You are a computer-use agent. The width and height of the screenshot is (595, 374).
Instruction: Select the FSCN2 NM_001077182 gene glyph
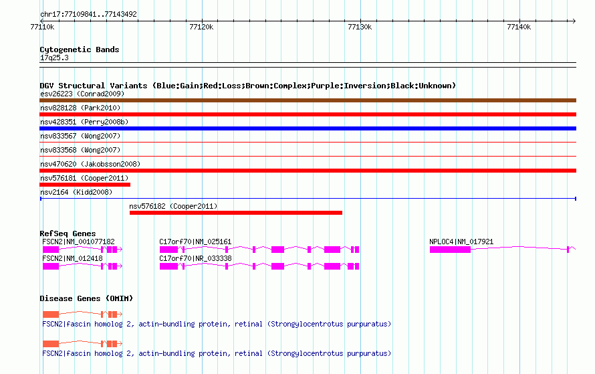[x=82, y=250]
